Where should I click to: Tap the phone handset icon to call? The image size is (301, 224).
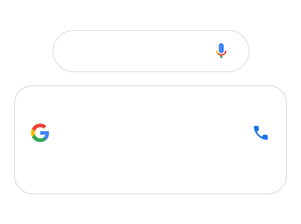point(261,133)
